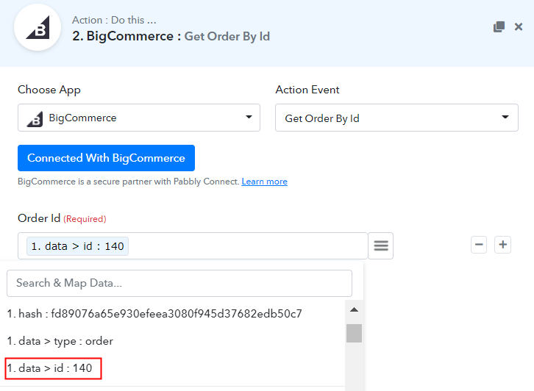The height and width of the screenshot is (391, 534).
Task: Click the caret arrow in the Action Event dropdown
Action: click(x=505, y=117)
